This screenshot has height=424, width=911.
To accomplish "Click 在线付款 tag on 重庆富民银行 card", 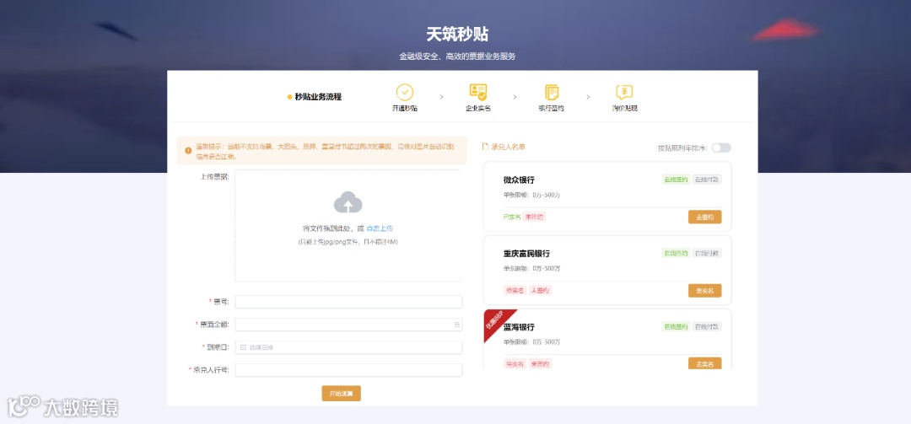I will pyautogui.click(x=707, y=253).
